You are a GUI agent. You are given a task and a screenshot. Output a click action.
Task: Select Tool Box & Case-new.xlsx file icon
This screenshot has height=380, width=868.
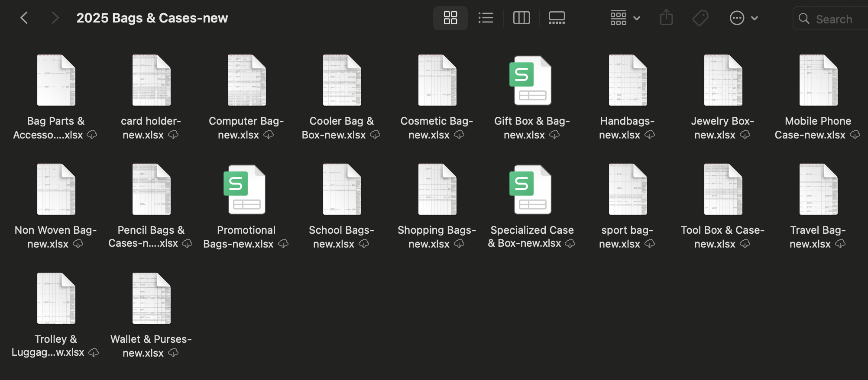pyautogui.click(x=723, y=189)
